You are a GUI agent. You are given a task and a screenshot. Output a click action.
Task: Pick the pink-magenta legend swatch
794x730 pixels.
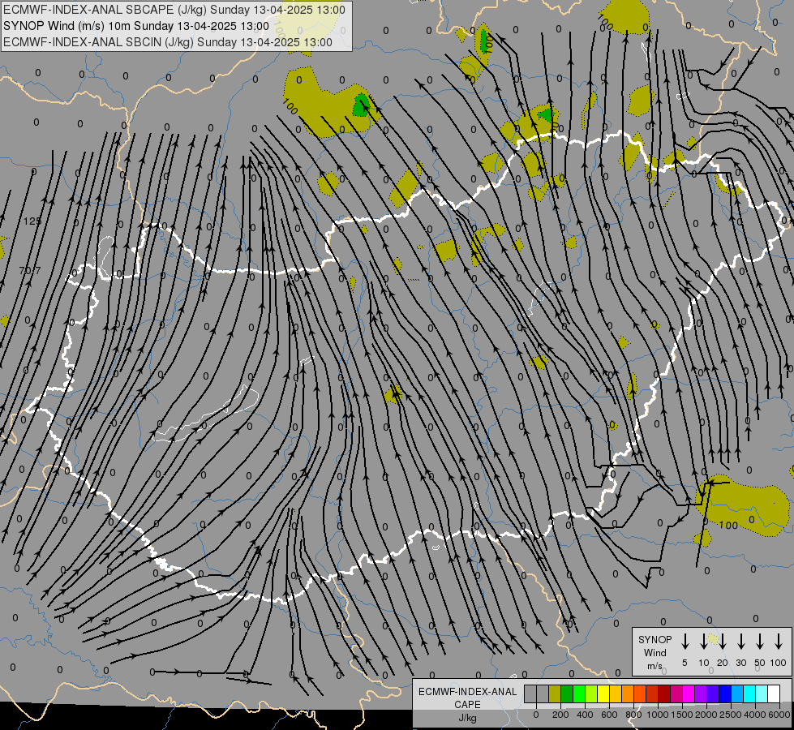[677, 693]
